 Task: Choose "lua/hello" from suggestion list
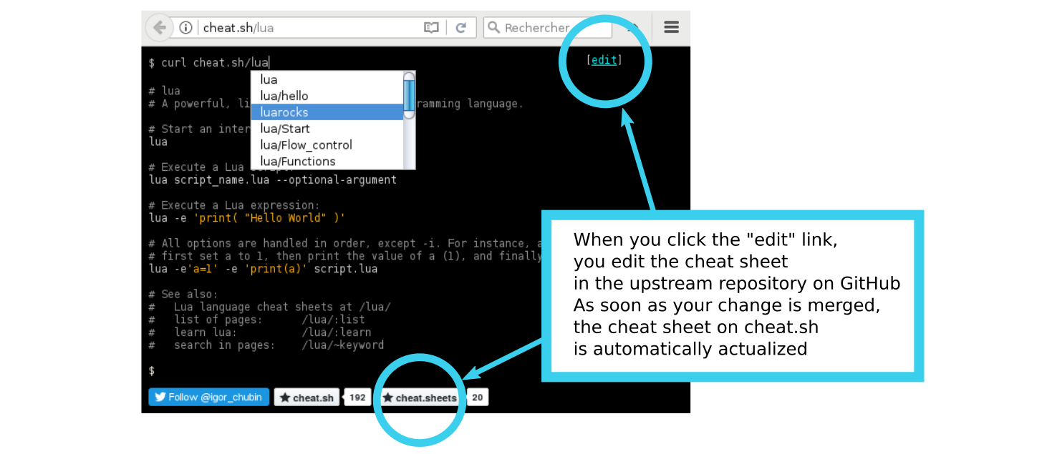327,96
